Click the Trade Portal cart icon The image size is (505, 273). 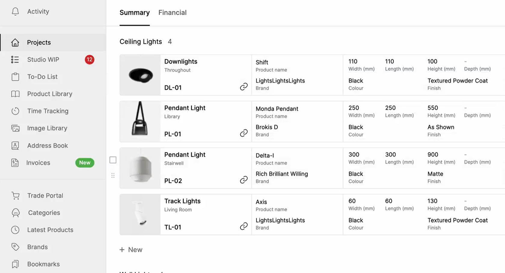[x=16, y=196]
